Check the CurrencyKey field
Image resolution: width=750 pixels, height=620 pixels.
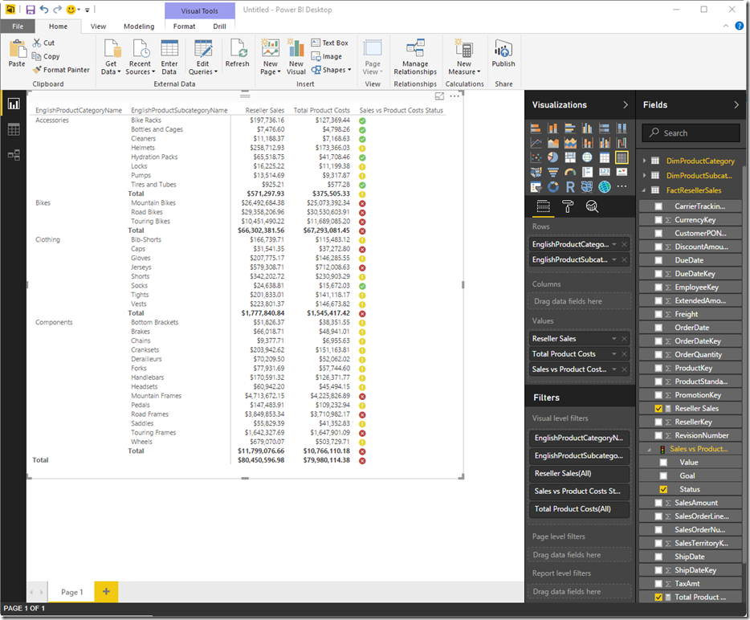tap(658, 220)
